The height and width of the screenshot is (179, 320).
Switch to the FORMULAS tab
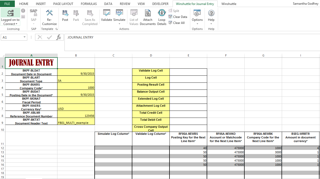(89, 4)
